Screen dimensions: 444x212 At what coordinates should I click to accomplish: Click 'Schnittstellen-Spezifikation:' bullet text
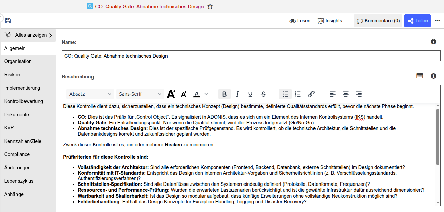coord(110,184)
